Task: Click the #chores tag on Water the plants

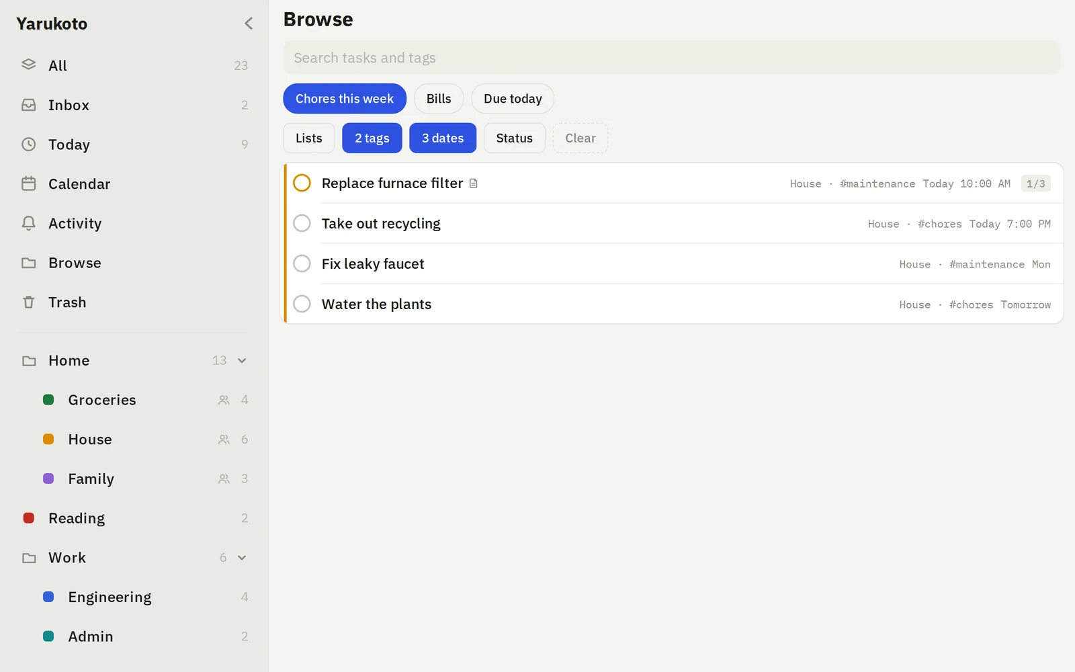Action: pyautogui.click(x=971, y=304)
